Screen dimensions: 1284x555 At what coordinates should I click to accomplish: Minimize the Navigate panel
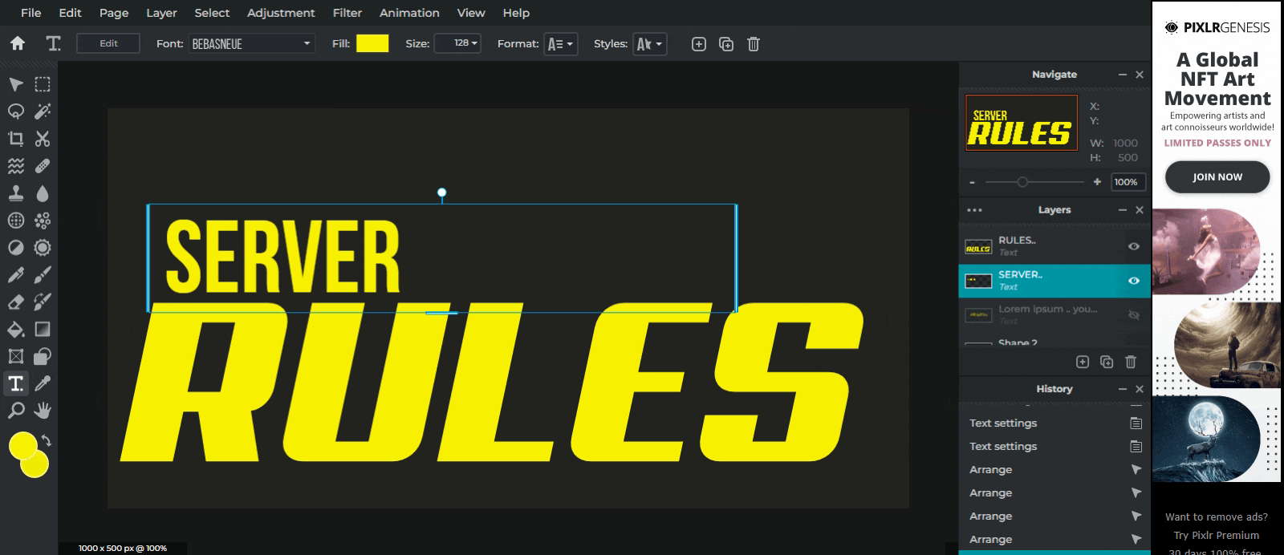click(1123, 75)
